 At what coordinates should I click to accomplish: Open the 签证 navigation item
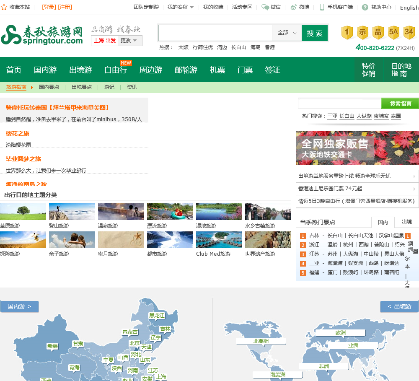point(273,70)
